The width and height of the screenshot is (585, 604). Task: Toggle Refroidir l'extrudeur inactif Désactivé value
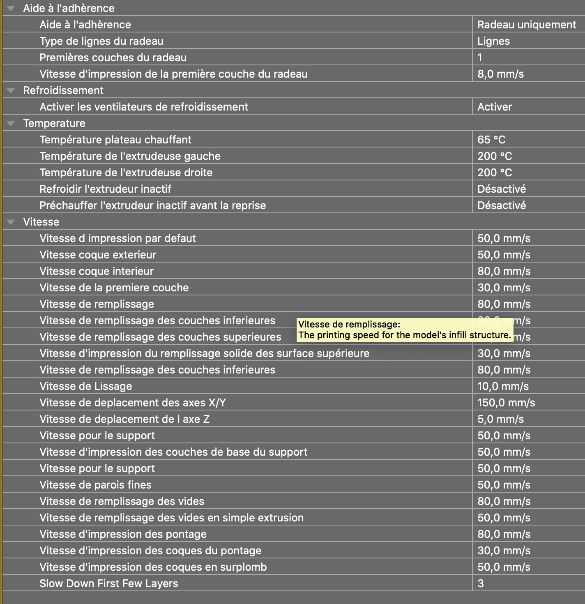tap(501, 189)
